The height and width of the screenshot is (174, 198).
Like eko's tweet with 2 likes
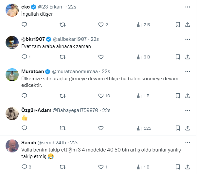point(101,24)
